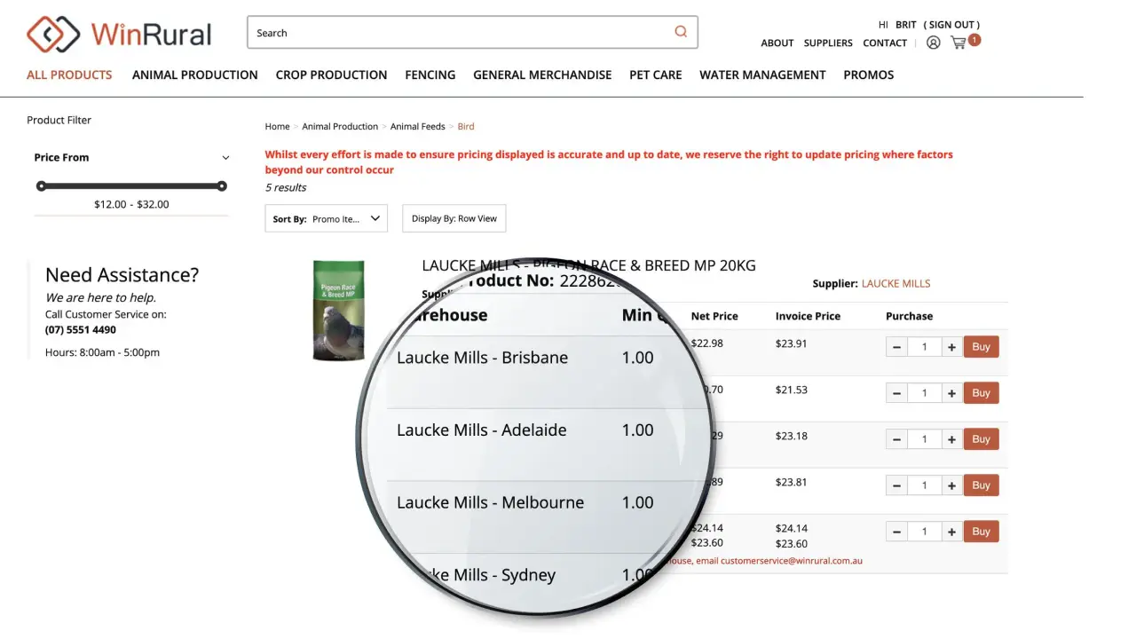Screen dimensions: 1136x639
Task: Click the search magnifier icon
Action: click(x=681, y=32)
